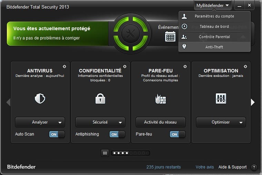Open the MyBitdefender dropdown menu
262x175 pixels.
(x=213, y=5)
